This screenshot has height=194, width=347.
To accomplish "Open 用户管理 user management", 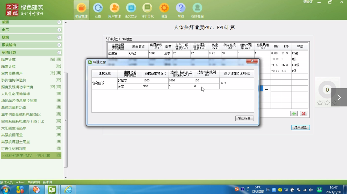I will (114, 10).
